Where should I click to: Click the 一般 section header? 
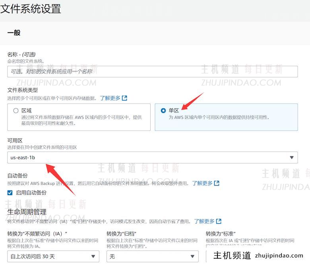(x=14, y=33)
